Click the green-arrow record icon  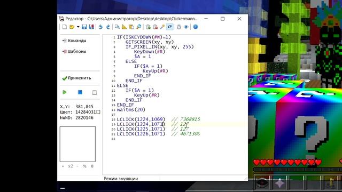click(149, 27)
